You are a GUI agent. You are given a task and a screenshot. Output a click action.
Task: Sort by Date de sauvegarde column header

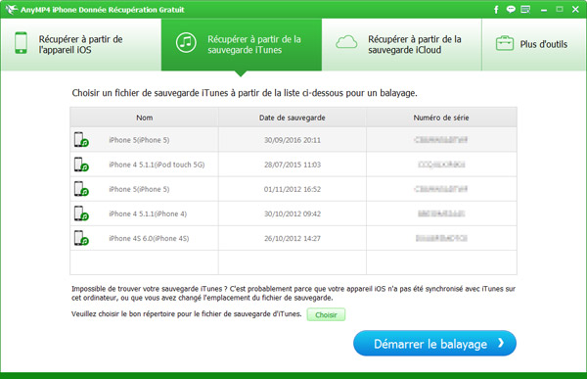pos(293,118)
